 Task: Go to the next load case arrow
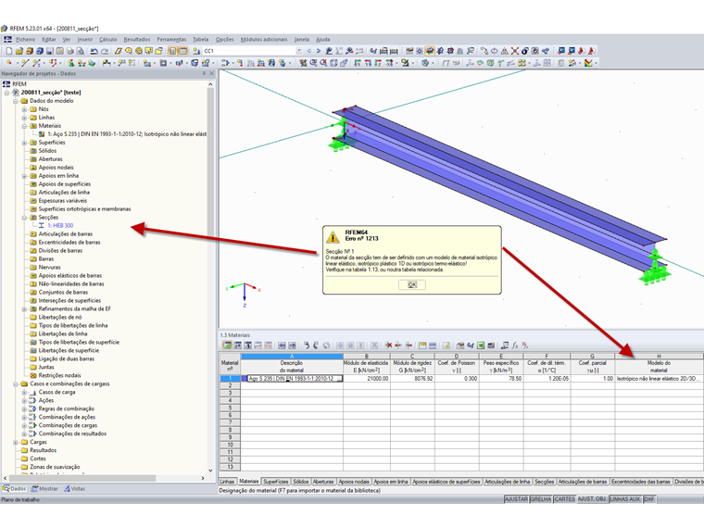click(x=319, y=51)
